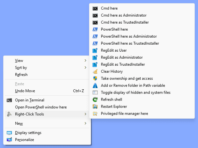Select Refresh from the context menu

[21, 75]
